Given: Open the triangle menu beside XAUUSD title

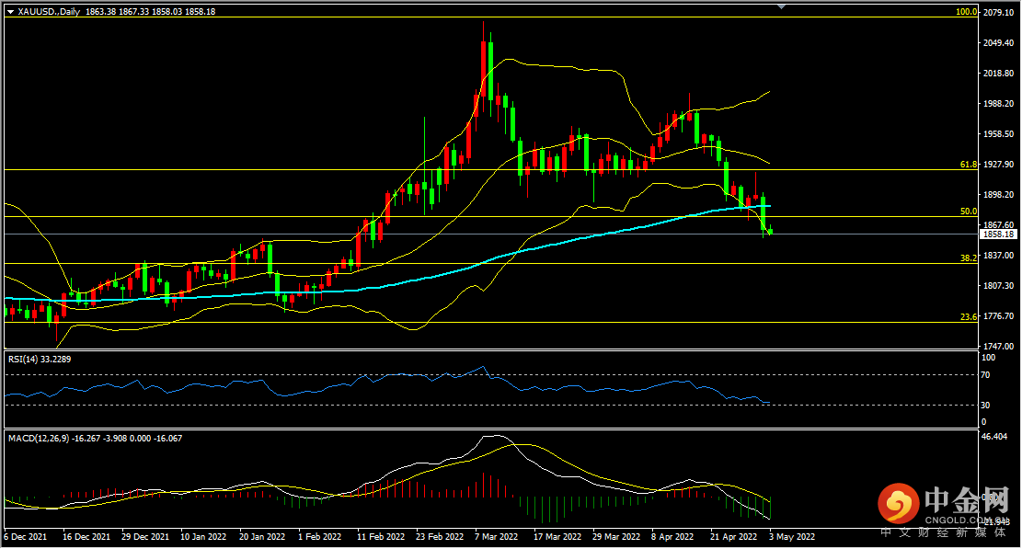Looking at the screenshot, I should pyautogui.click(x=10, y=12).
